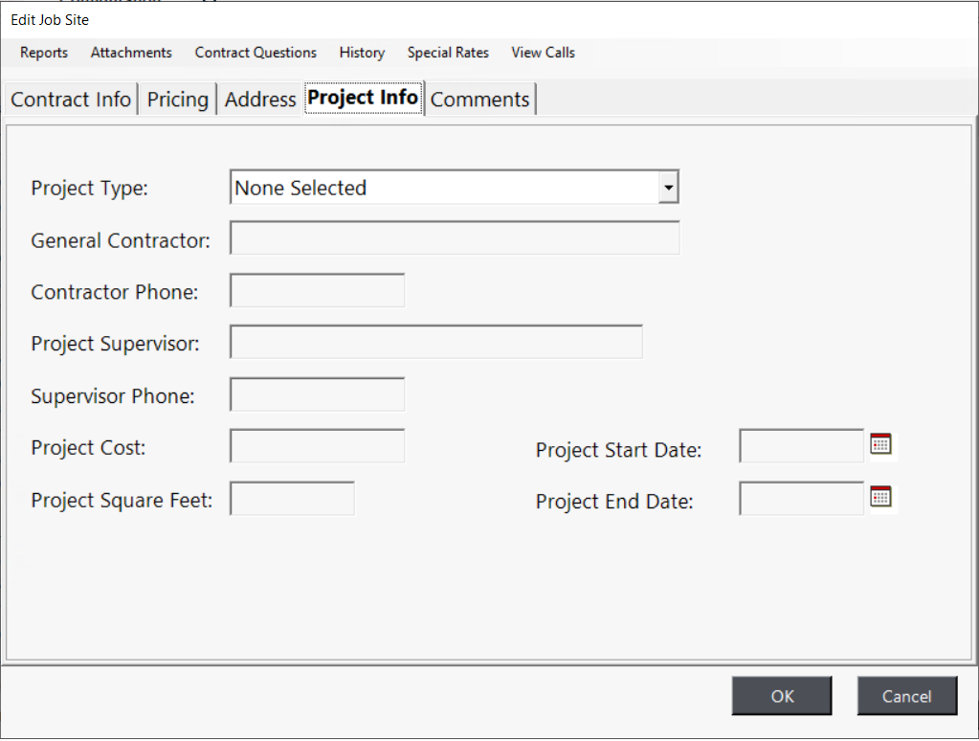Open the View Calls menu
Viewport: 979px width, 741px height.
(543, 53)
